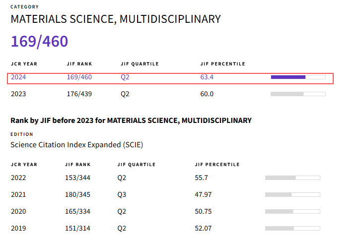Viewport: 363px width, 239px height.
Task: Select the 2022 year entry
Action: tap(18, 178)
